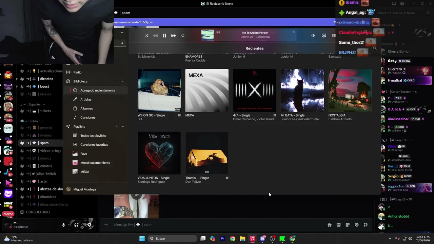Open the VIDA JUNTOS single cover

[159, 153]
